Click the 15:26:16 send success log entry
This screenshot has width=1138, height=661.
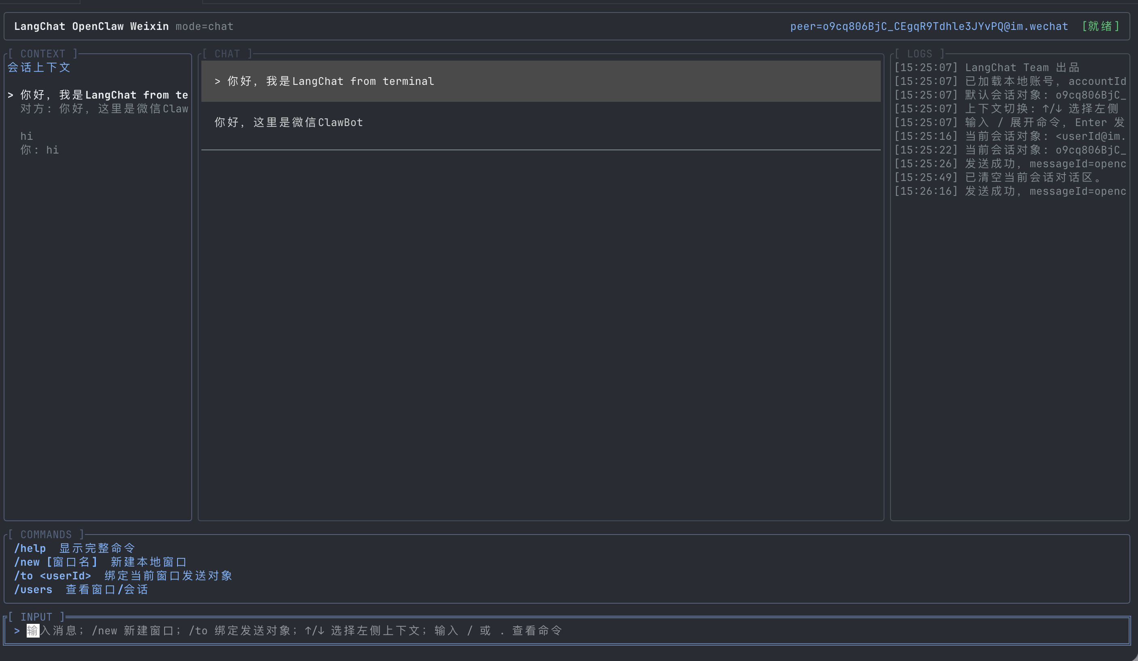pyautogui.click(x=1010, y=191)
